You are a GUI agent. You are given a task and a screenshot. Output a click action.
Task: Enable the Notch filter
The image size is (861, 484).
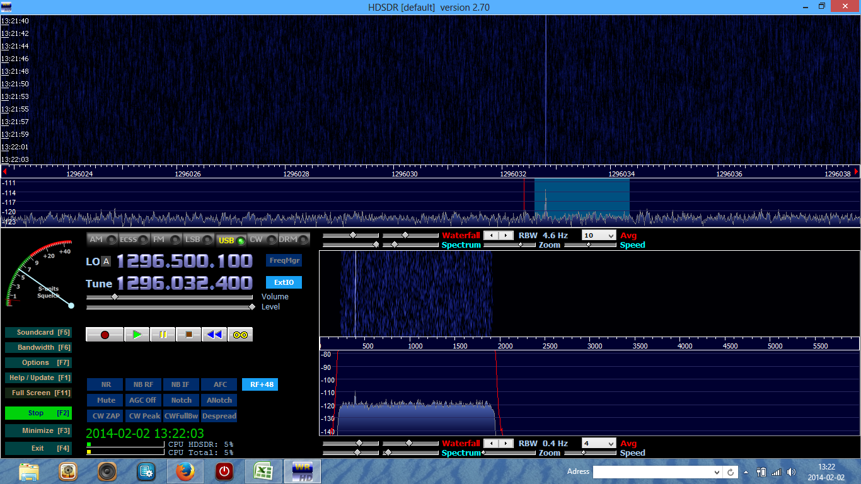pos(181,400)
